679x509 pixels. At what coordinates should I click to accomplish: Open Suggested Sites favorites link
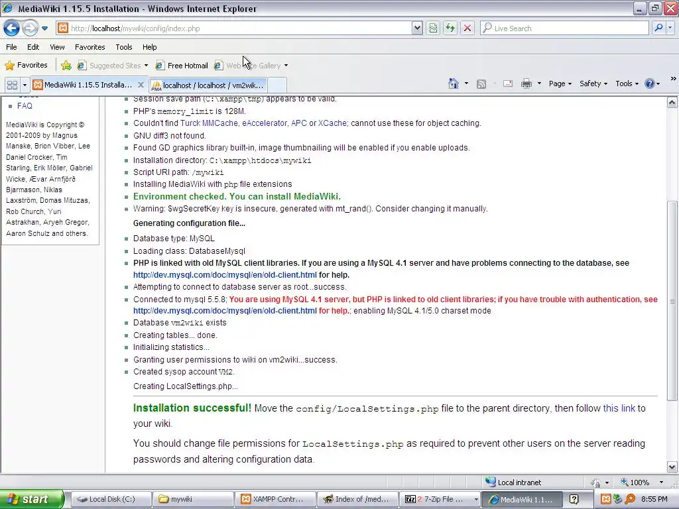click(113, 66)
